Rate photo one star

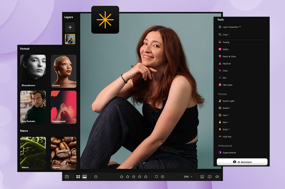click(x=122, y=177)
